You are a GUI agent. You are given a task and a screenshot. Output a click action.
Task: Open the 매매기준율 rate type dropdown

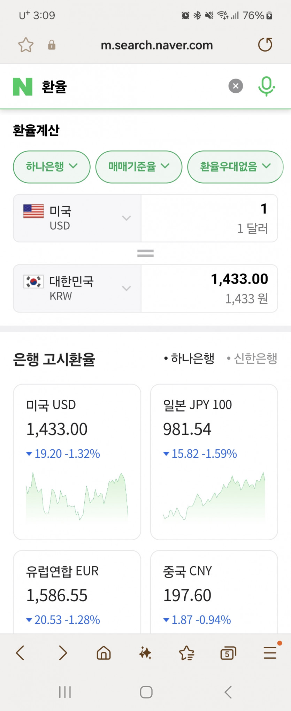click(139, 167)
